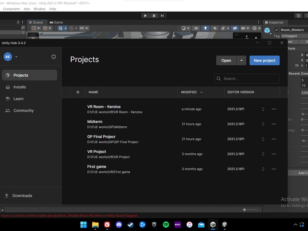Click the Search projects input field

click(x=247, y=79)
